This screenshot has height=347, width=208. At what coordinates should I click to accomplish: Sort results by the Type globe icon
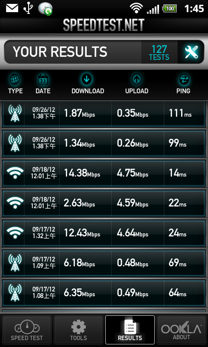(15, 79)
